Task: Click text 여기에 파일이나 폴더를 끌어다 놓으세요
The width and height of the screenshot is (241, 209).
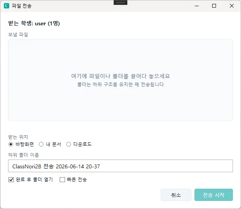Action: (120, 76)
